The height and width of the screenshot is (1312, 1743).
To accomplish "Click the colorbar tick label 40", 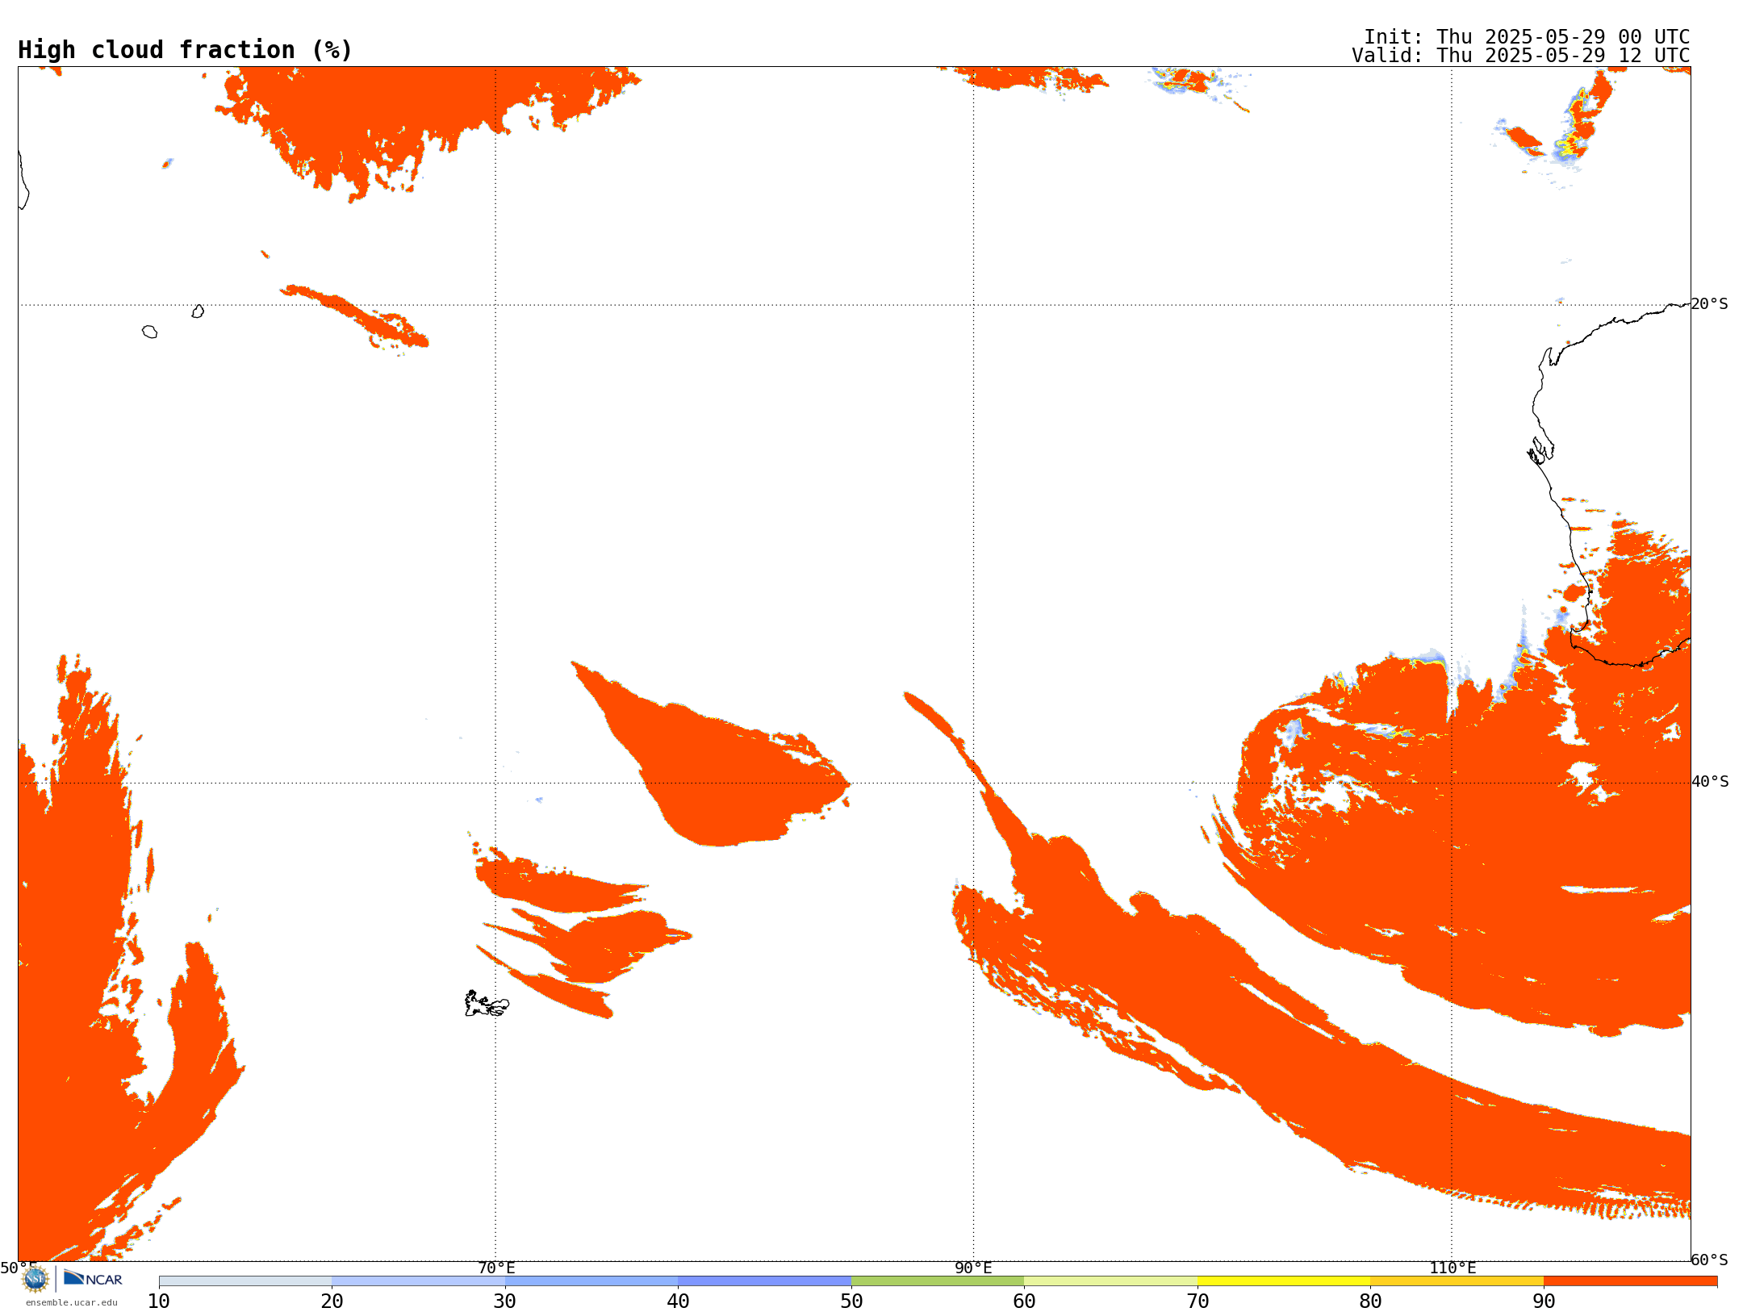I will (678, 1302).
